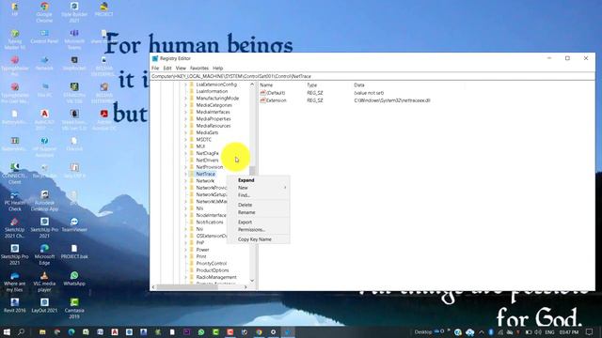Open File Explorer from taskbar
The image size is (602, 338).
coord(42,331)
